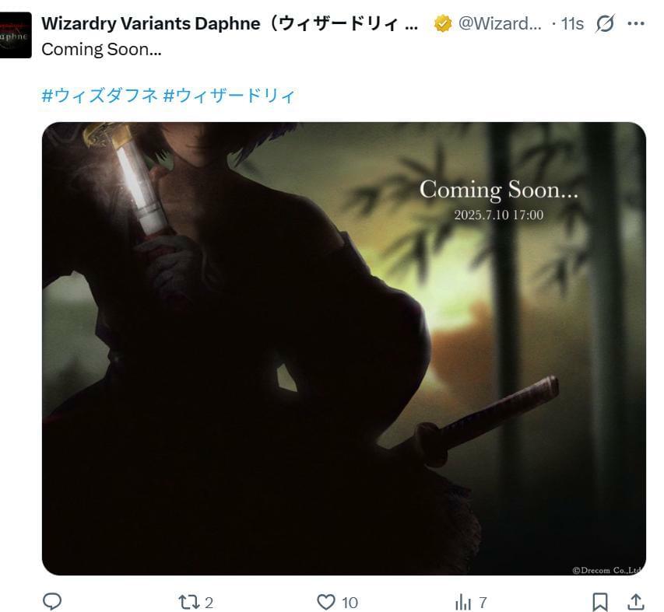Open the @Wizard... account handle
Image resolution: width=664 pixels, height=612 pixels.
(500, 23)
